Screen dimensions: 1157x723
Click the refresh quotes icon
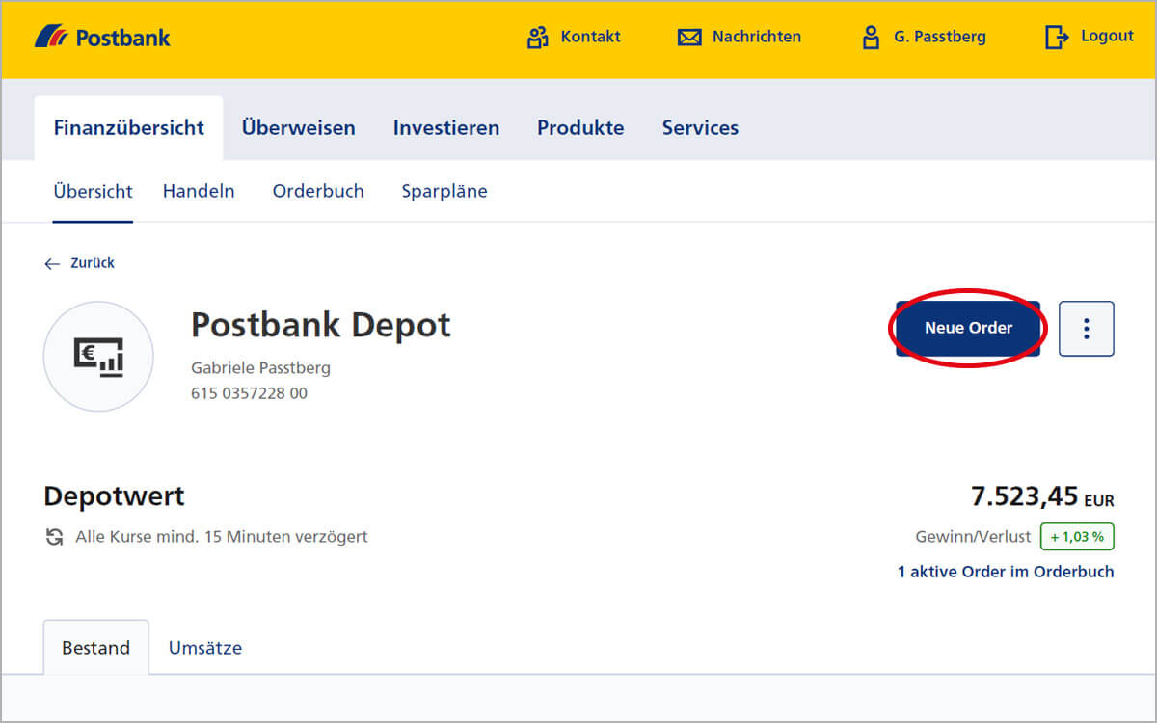(x=55, y=537)
